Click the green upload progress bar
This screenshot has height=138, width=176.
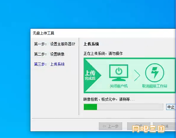pos(123,107)
